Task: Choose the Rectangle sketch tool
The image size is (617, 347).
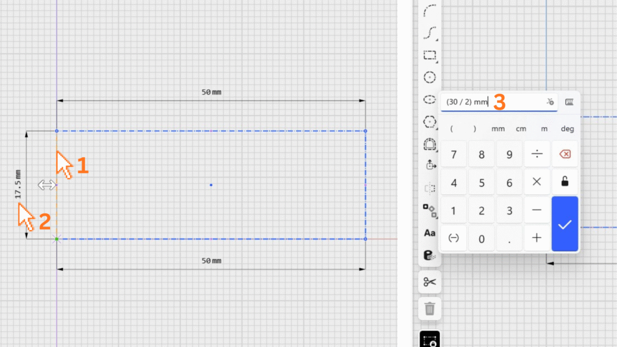Action: pyautogui.click(x=430, y=55)
